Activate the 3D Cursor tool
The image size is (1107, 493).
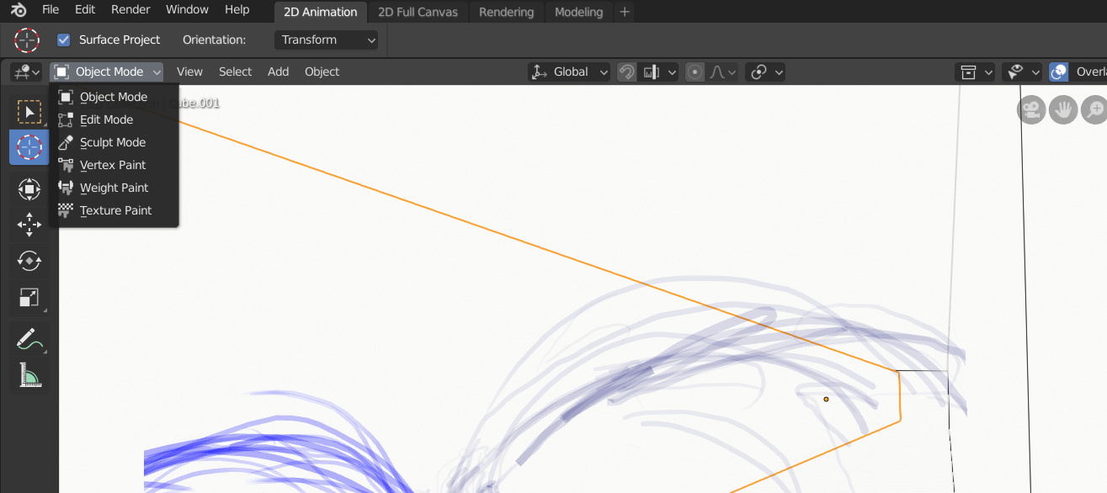click(29, 146)
